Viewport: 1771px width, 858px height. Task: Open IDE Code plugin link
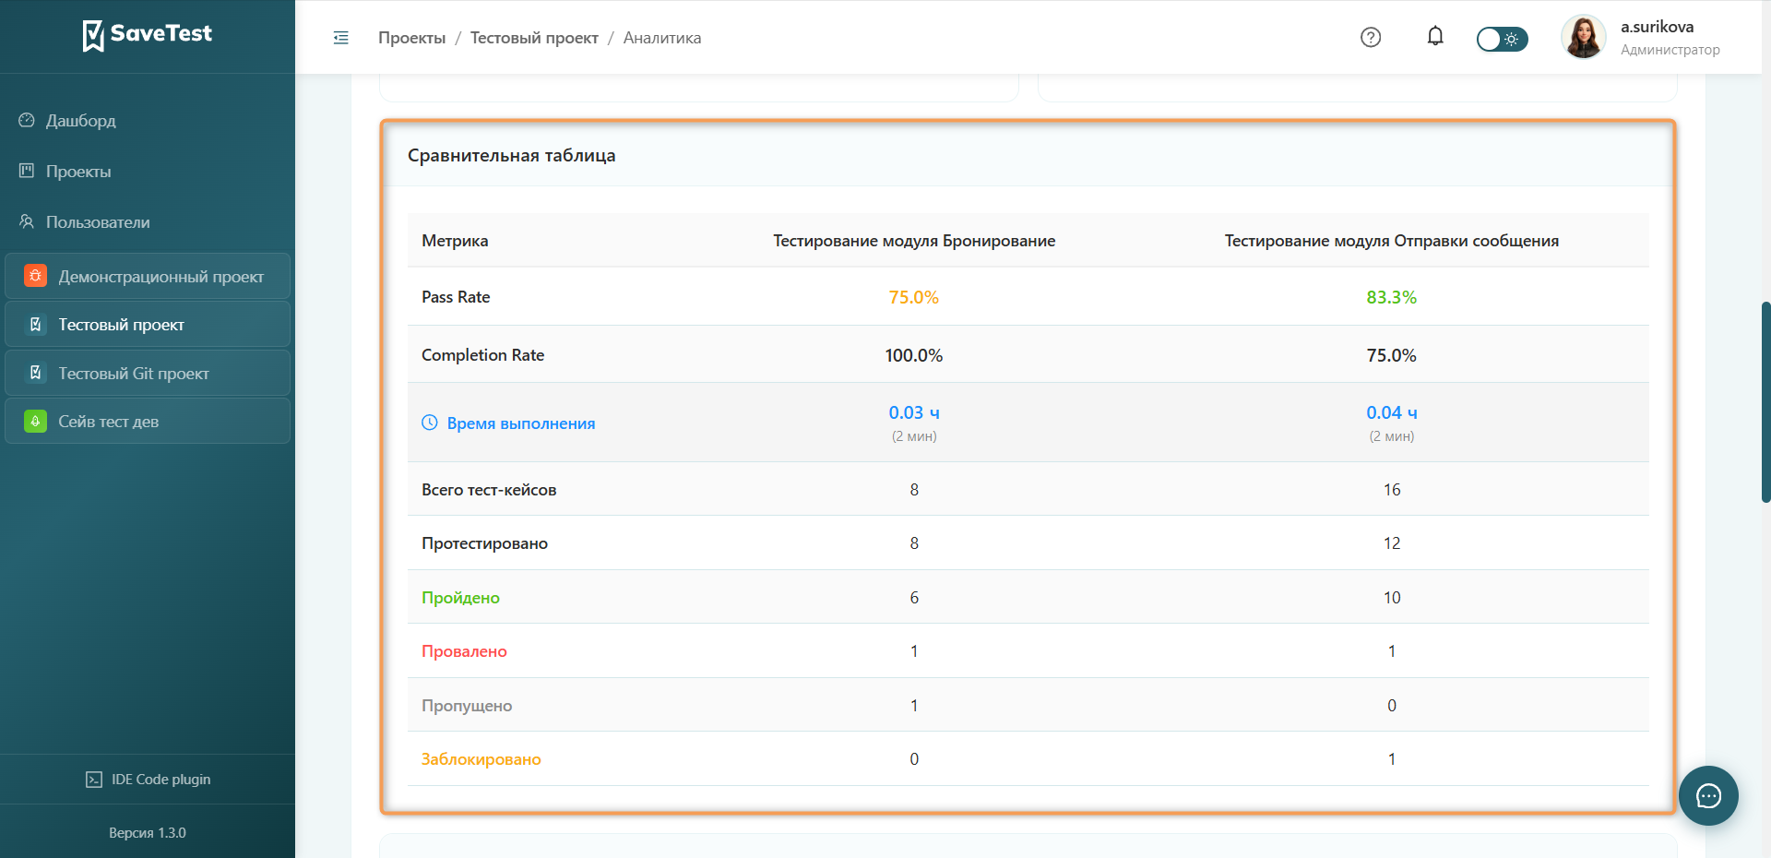(148, 780)
